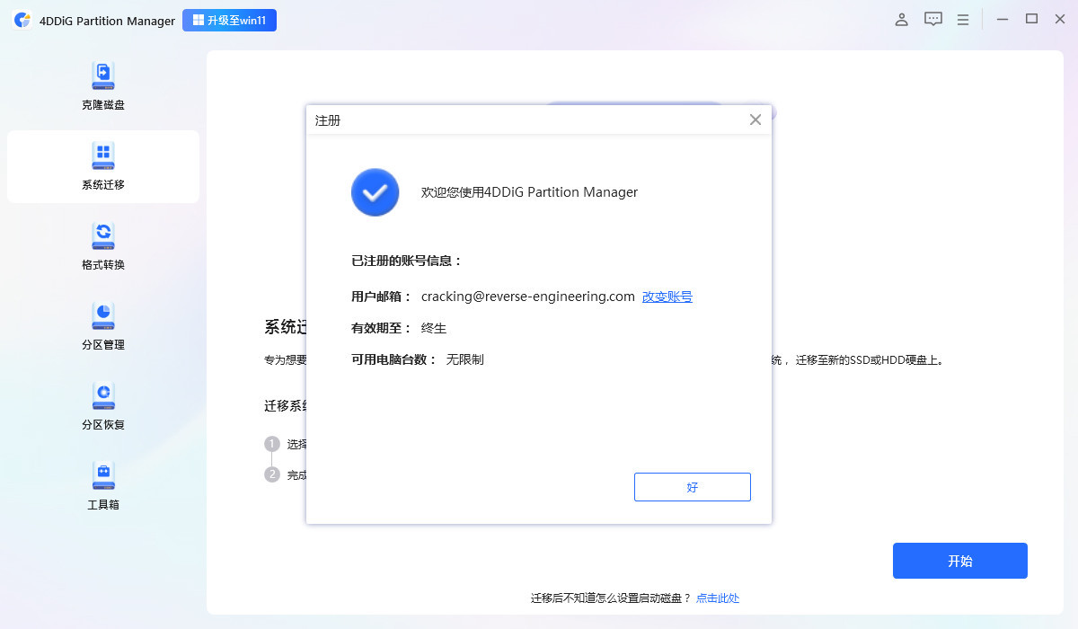Image resolution: width=1078 pixels, height=629 pixels.
Task: Switch to 分区管理 (Partition Management)
Action: coord(102,325)
